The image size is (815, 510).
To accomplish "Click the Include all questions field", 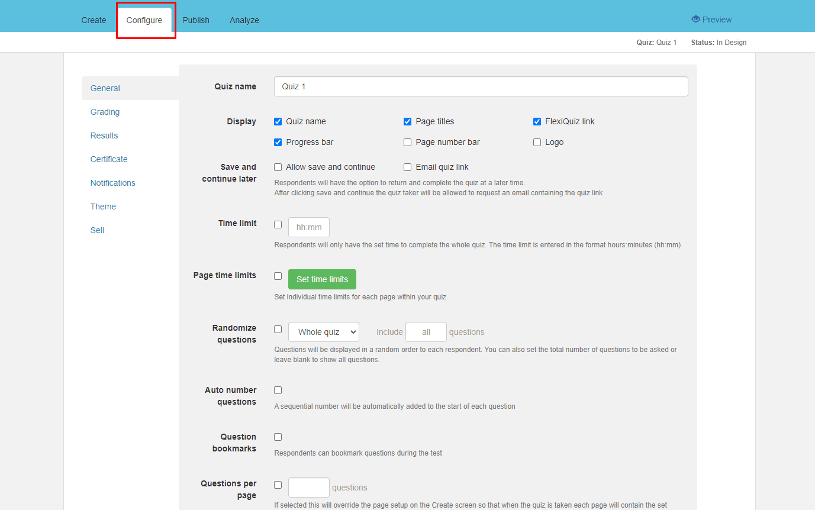I will [x=426, y=332].
